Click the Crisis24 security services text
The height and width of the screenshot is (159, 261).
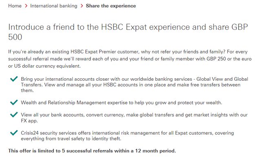(127, 136)
